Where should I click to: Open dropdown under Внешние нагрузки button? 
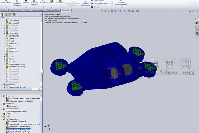point(34,7)
